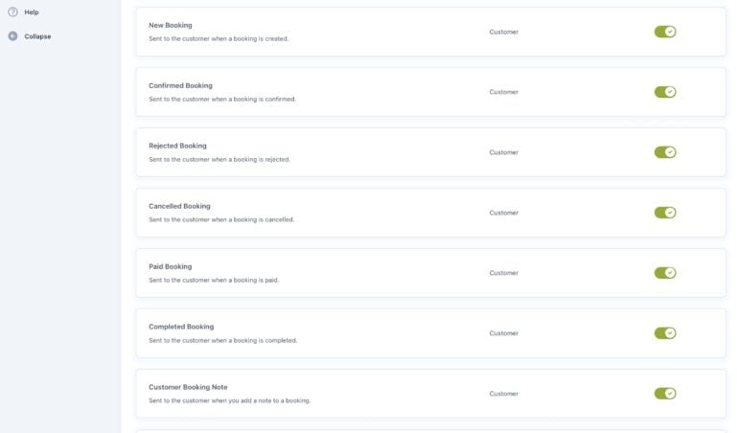Open the Confirmed Booking notification title

tap(180, 85)
